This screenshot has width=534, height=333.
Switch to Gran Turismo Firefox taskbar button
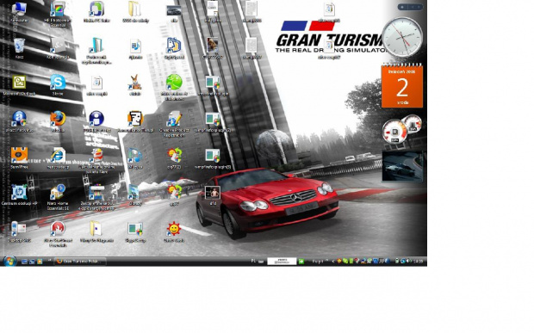[80, 262]
